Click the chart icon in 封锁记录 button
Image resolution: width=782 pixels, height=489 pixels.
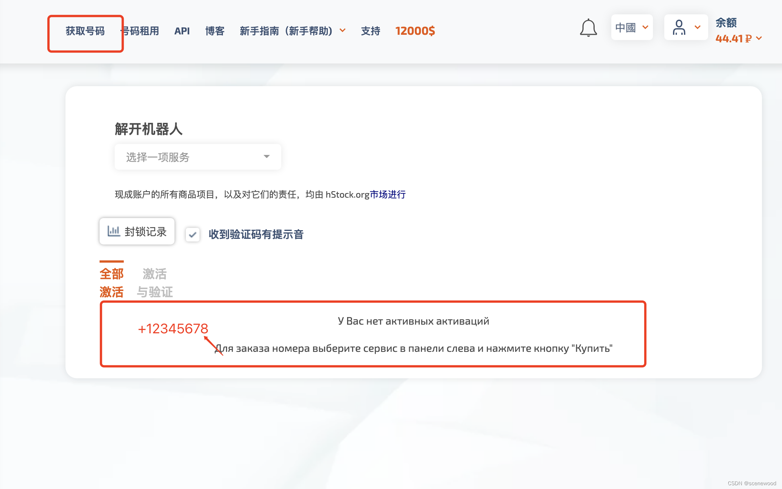pyautogui.click(x=114, y=231)
